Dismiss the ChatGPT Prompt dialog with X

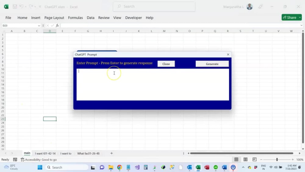228,55
